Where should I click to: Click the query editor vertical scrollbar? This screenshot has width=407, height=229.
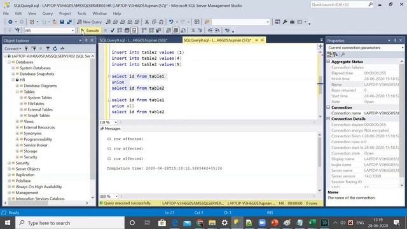pos(321,85)
